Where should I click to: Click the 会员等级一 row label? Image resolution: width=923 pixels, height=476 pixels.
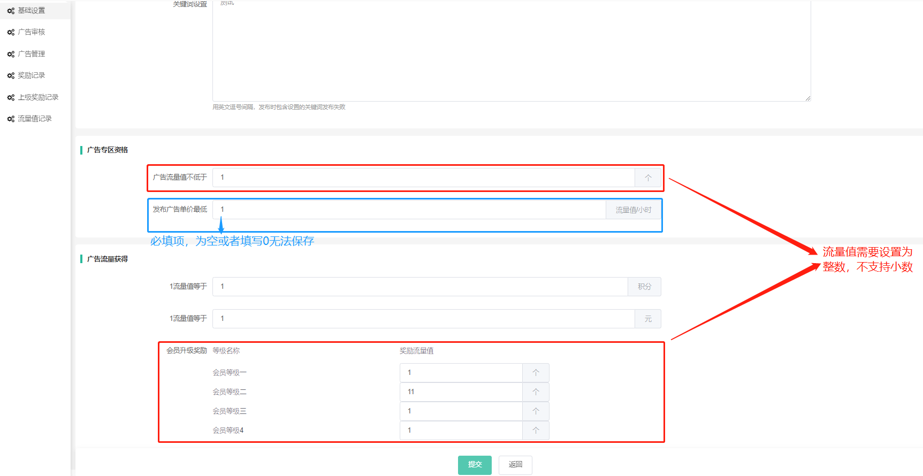[230, 373]
